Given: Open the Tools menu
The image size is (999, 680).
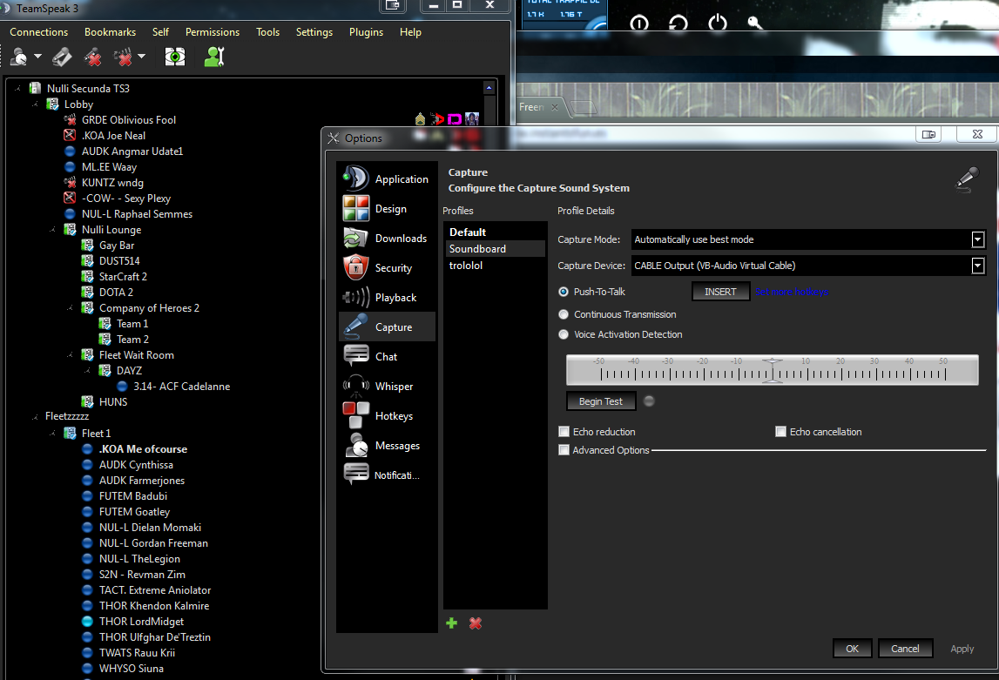Looking at the screenshot, I should (267, 32).
